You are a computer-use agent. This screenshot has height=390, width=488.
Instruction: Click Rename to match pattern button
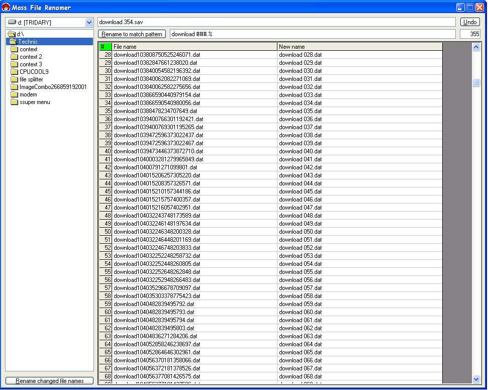(x=132, y=34)
